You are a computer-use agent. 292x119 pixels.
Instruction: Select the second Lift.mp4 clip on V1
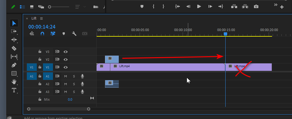tap(249, 67)
